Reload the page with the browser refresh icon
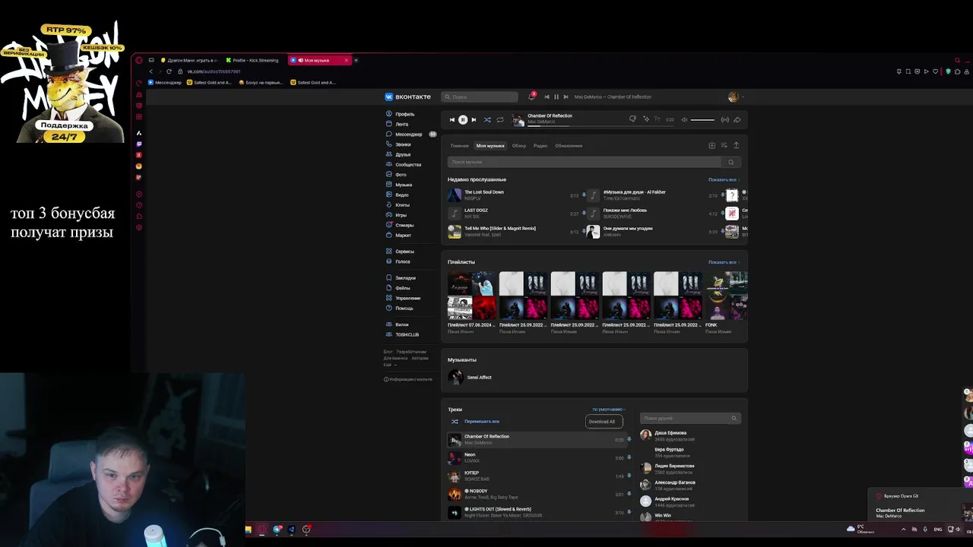Screen dimensions: 973x547 (x=169, y=71)
